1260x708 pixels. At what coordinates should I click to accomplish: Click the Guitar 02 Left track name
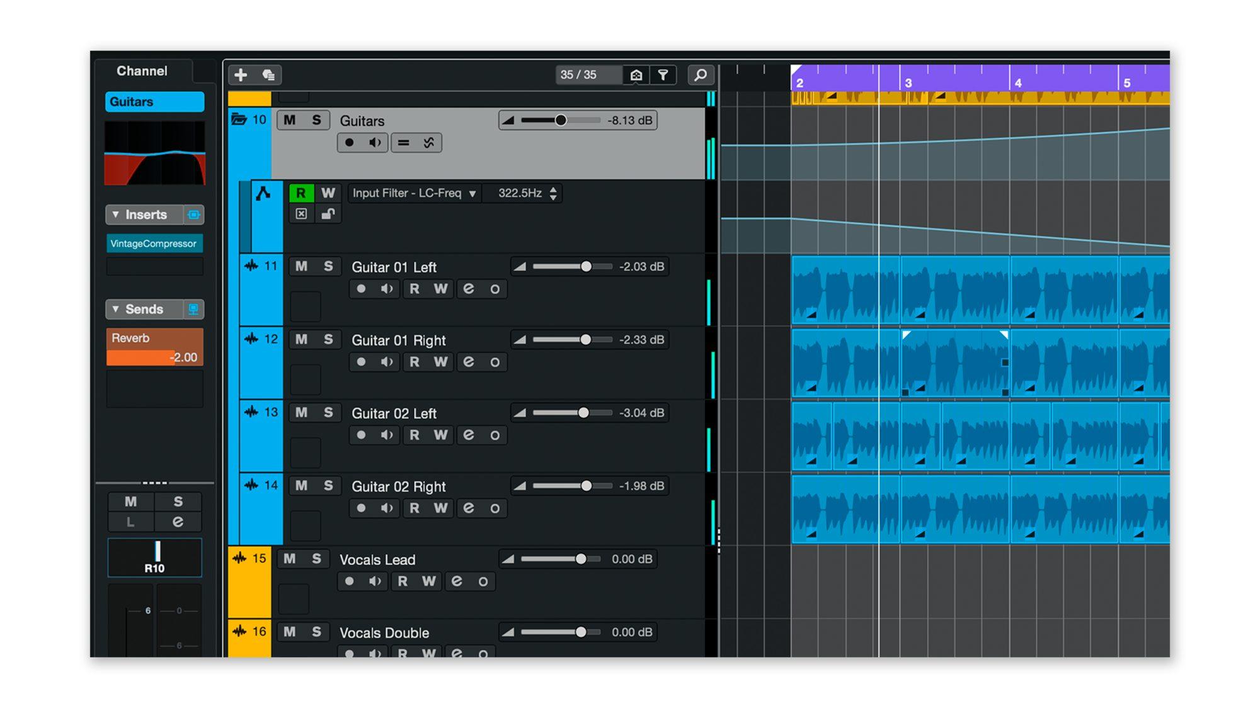tap(394, 413)
